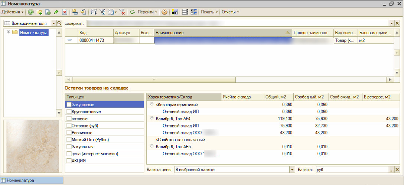Click the Перейти button
Image resolution: width=404 pixels, height=185 pixels.
pyautogui.click(x=147, y=12)
